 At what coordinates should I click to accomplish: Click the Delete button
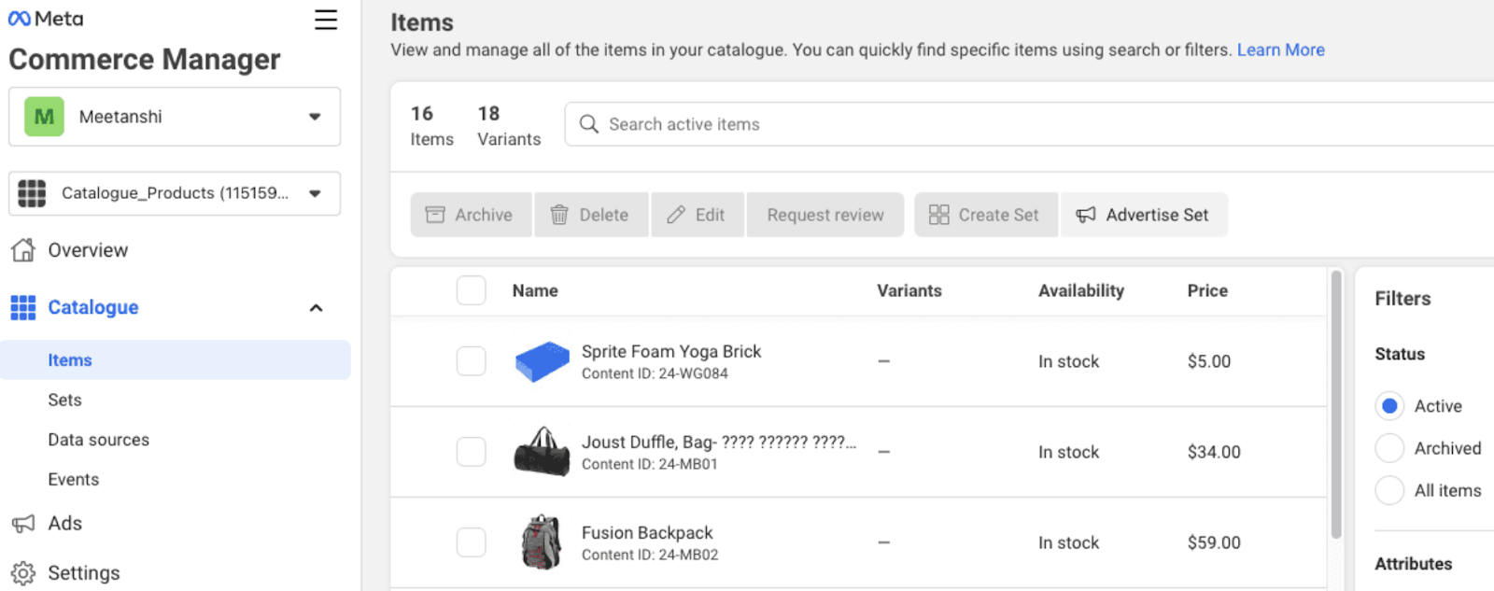[592, 215]
